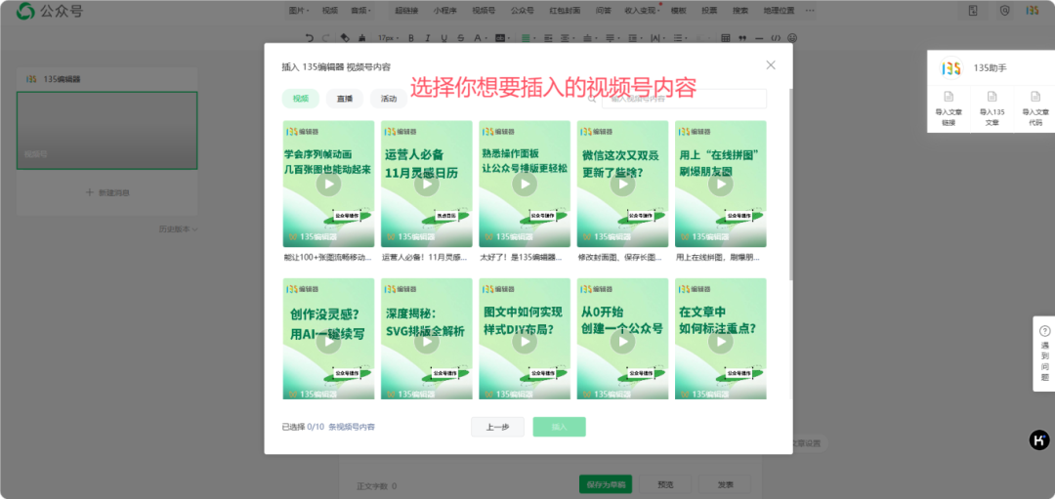
Task: Click the list icon in editor toolbar
Action: (678, 38)
